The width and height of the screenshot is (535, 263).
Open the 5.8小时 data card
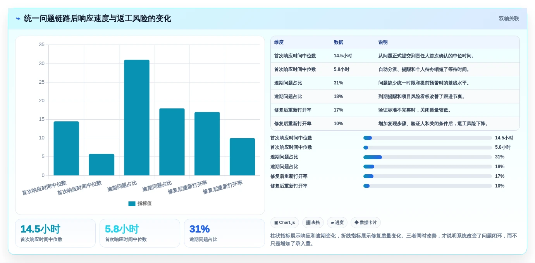[x=140, y=233]
